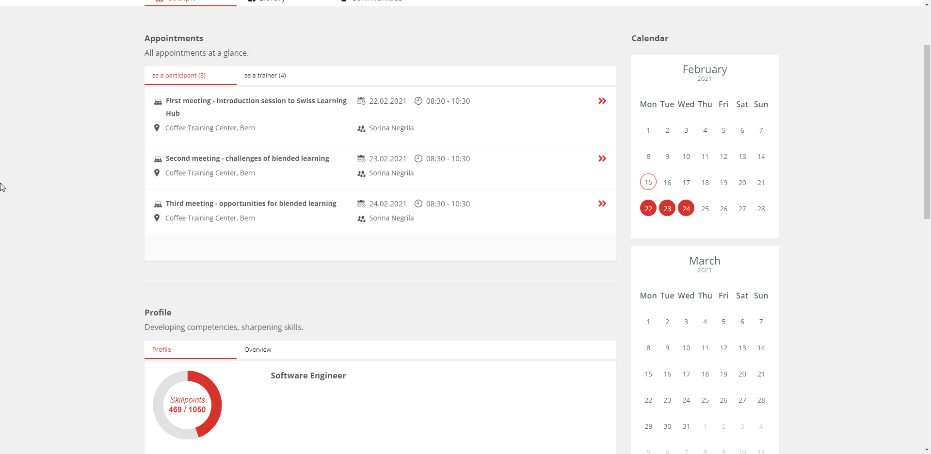The image size is (931, 454).
Task: Click clock icon on the 23.02.2021 appointment row
Action: pos(418,158)
